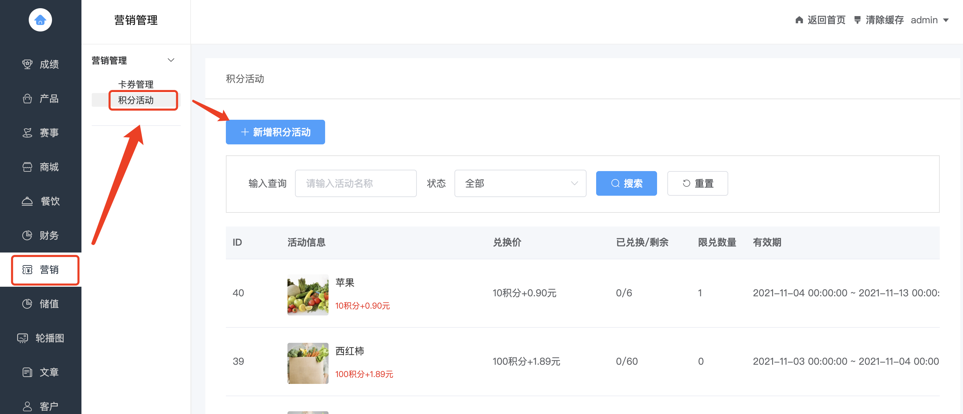Click validity date starting 2021-11-03
Screen dimensions: 963x414
(846, 361)
